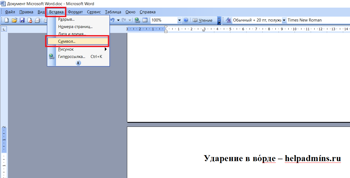Click the Word document icon in title bar
Viewport: 350px width, 178px height.
pos(3,4)
